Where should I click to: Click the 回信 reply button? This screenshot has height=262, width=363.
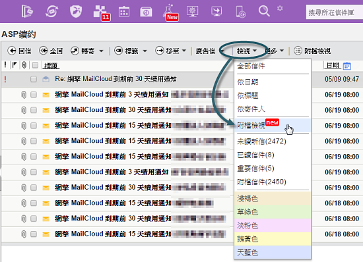pyautogui.click(x=19, y=51)
